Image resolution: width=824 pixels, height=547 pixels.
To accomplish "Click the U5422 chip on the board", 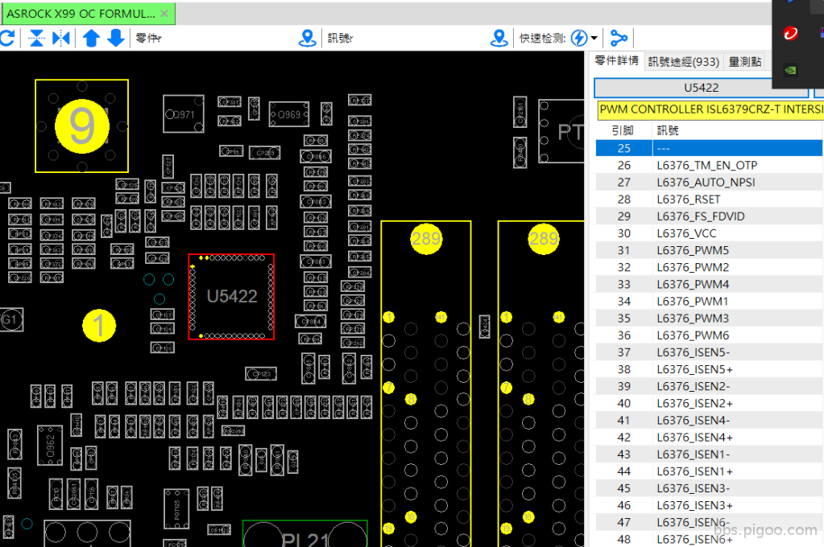I will [x=231, y=297].
